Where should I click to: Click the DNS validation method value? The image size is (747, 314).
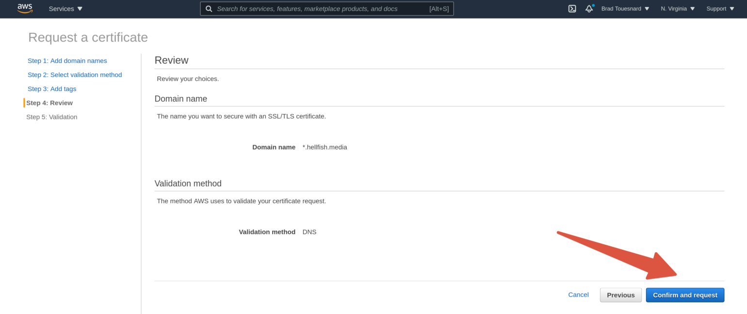(x=309, y=231)
